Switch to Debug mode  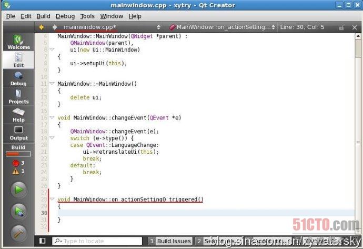pos(18,78)
